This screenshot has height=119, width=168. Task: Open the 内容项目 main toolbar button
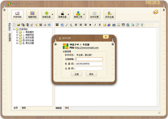click(x=17, y=15)
